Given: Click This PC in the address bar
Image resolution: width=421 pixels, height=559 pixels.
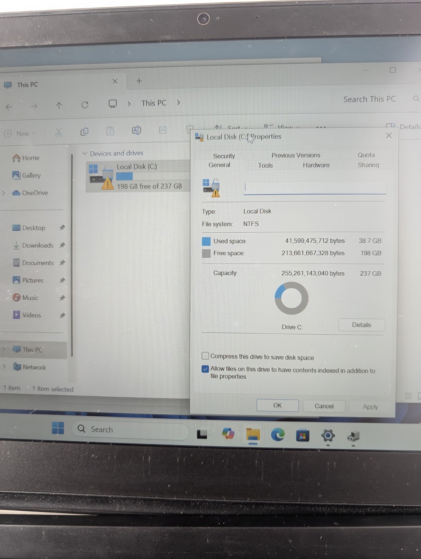Looking at the screenshot, I should [154, 103].
